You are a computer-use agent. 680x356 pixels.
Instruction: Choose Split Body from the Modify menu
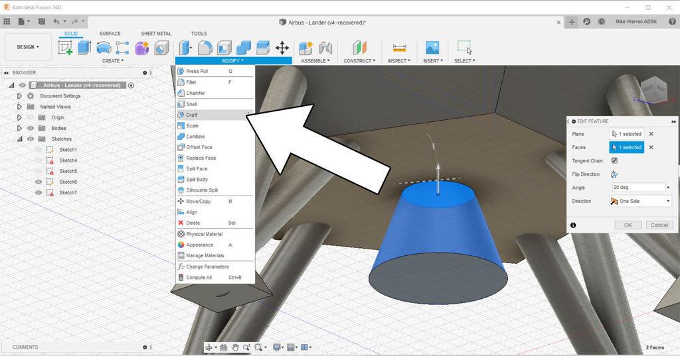pyautogui.click(x=214, y=179)
